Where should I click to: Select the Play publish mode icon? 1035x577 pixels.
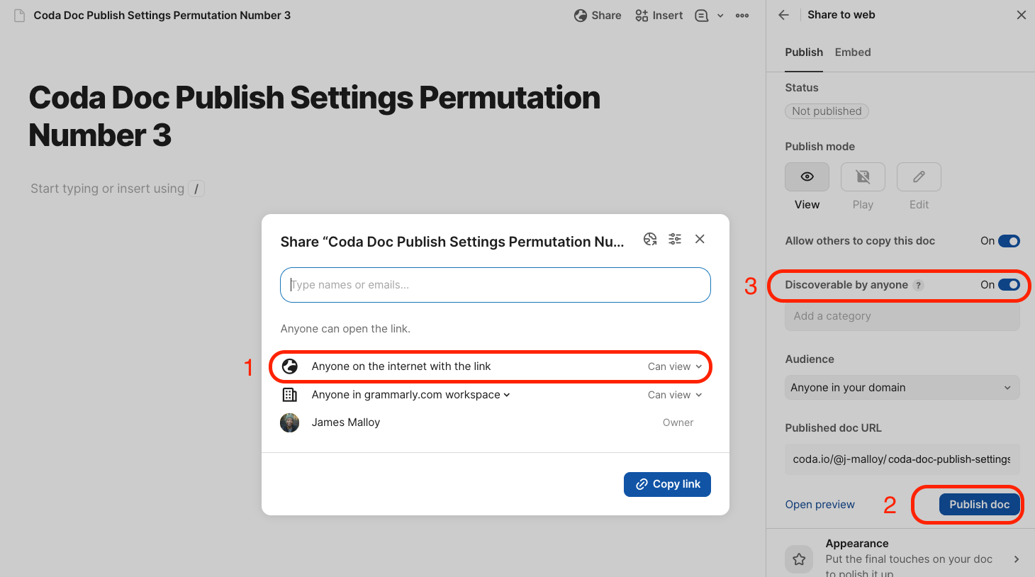pyautogui.click(x=863, y=177)
